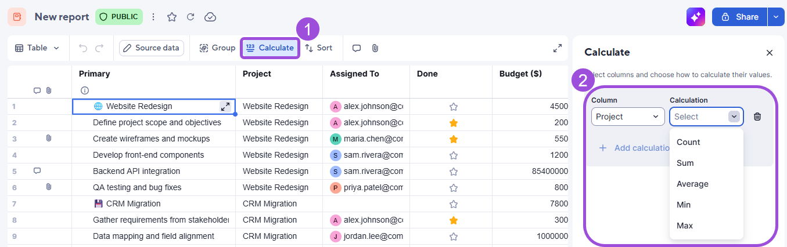Toggle Done star for Define project scope
787x247 pixels.
(454, 123)
